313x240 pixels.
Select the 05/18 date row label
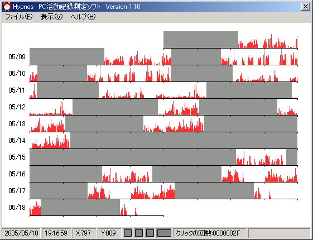click(x=17, y=208)
